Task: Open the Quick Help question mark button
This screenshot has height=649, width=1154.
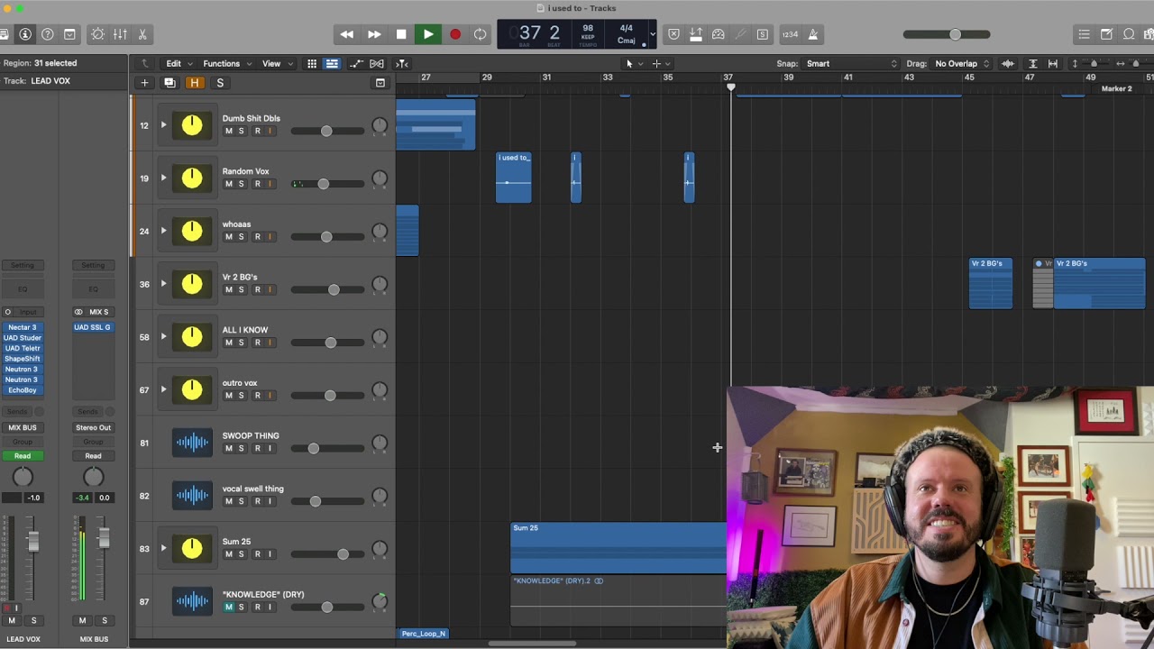Action: (x=48, y=34)
